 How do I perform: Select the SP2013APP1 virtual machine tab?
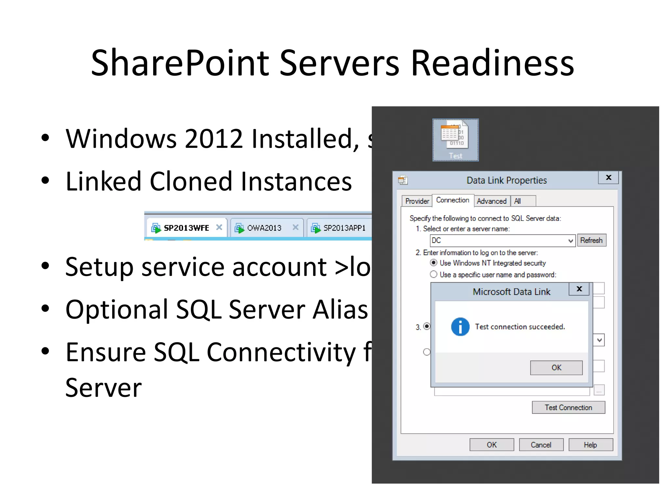click(x=339, y=228)
